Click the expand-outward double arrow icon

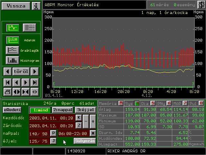tap(16, 92)
